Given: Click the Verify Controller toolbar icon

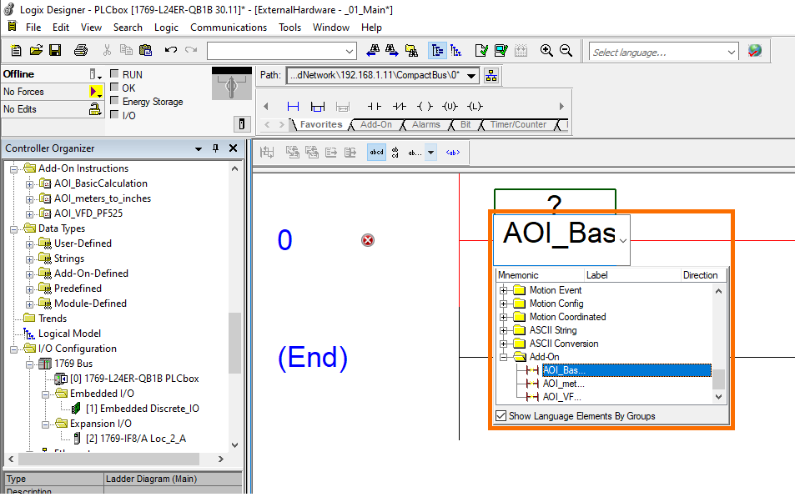Looking at the screenshot, I should [x=501, y=51].
